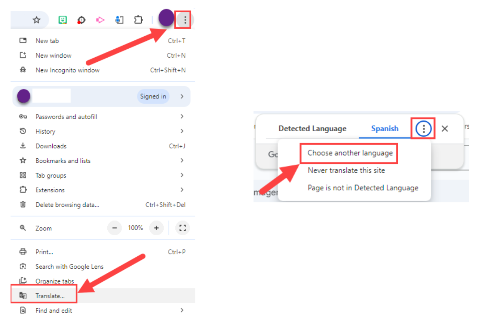Open the green Bitmoji extension icon
Image resolution: width=497 pixels, height=321 pixels.
point(62,19)
